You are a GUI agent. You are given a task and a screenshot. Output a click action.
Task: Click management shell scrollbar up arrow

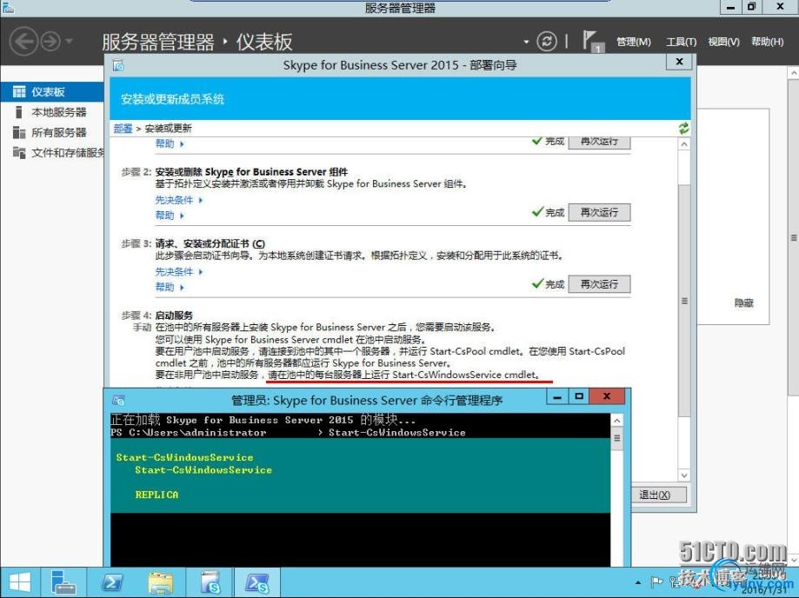[616, 421]
